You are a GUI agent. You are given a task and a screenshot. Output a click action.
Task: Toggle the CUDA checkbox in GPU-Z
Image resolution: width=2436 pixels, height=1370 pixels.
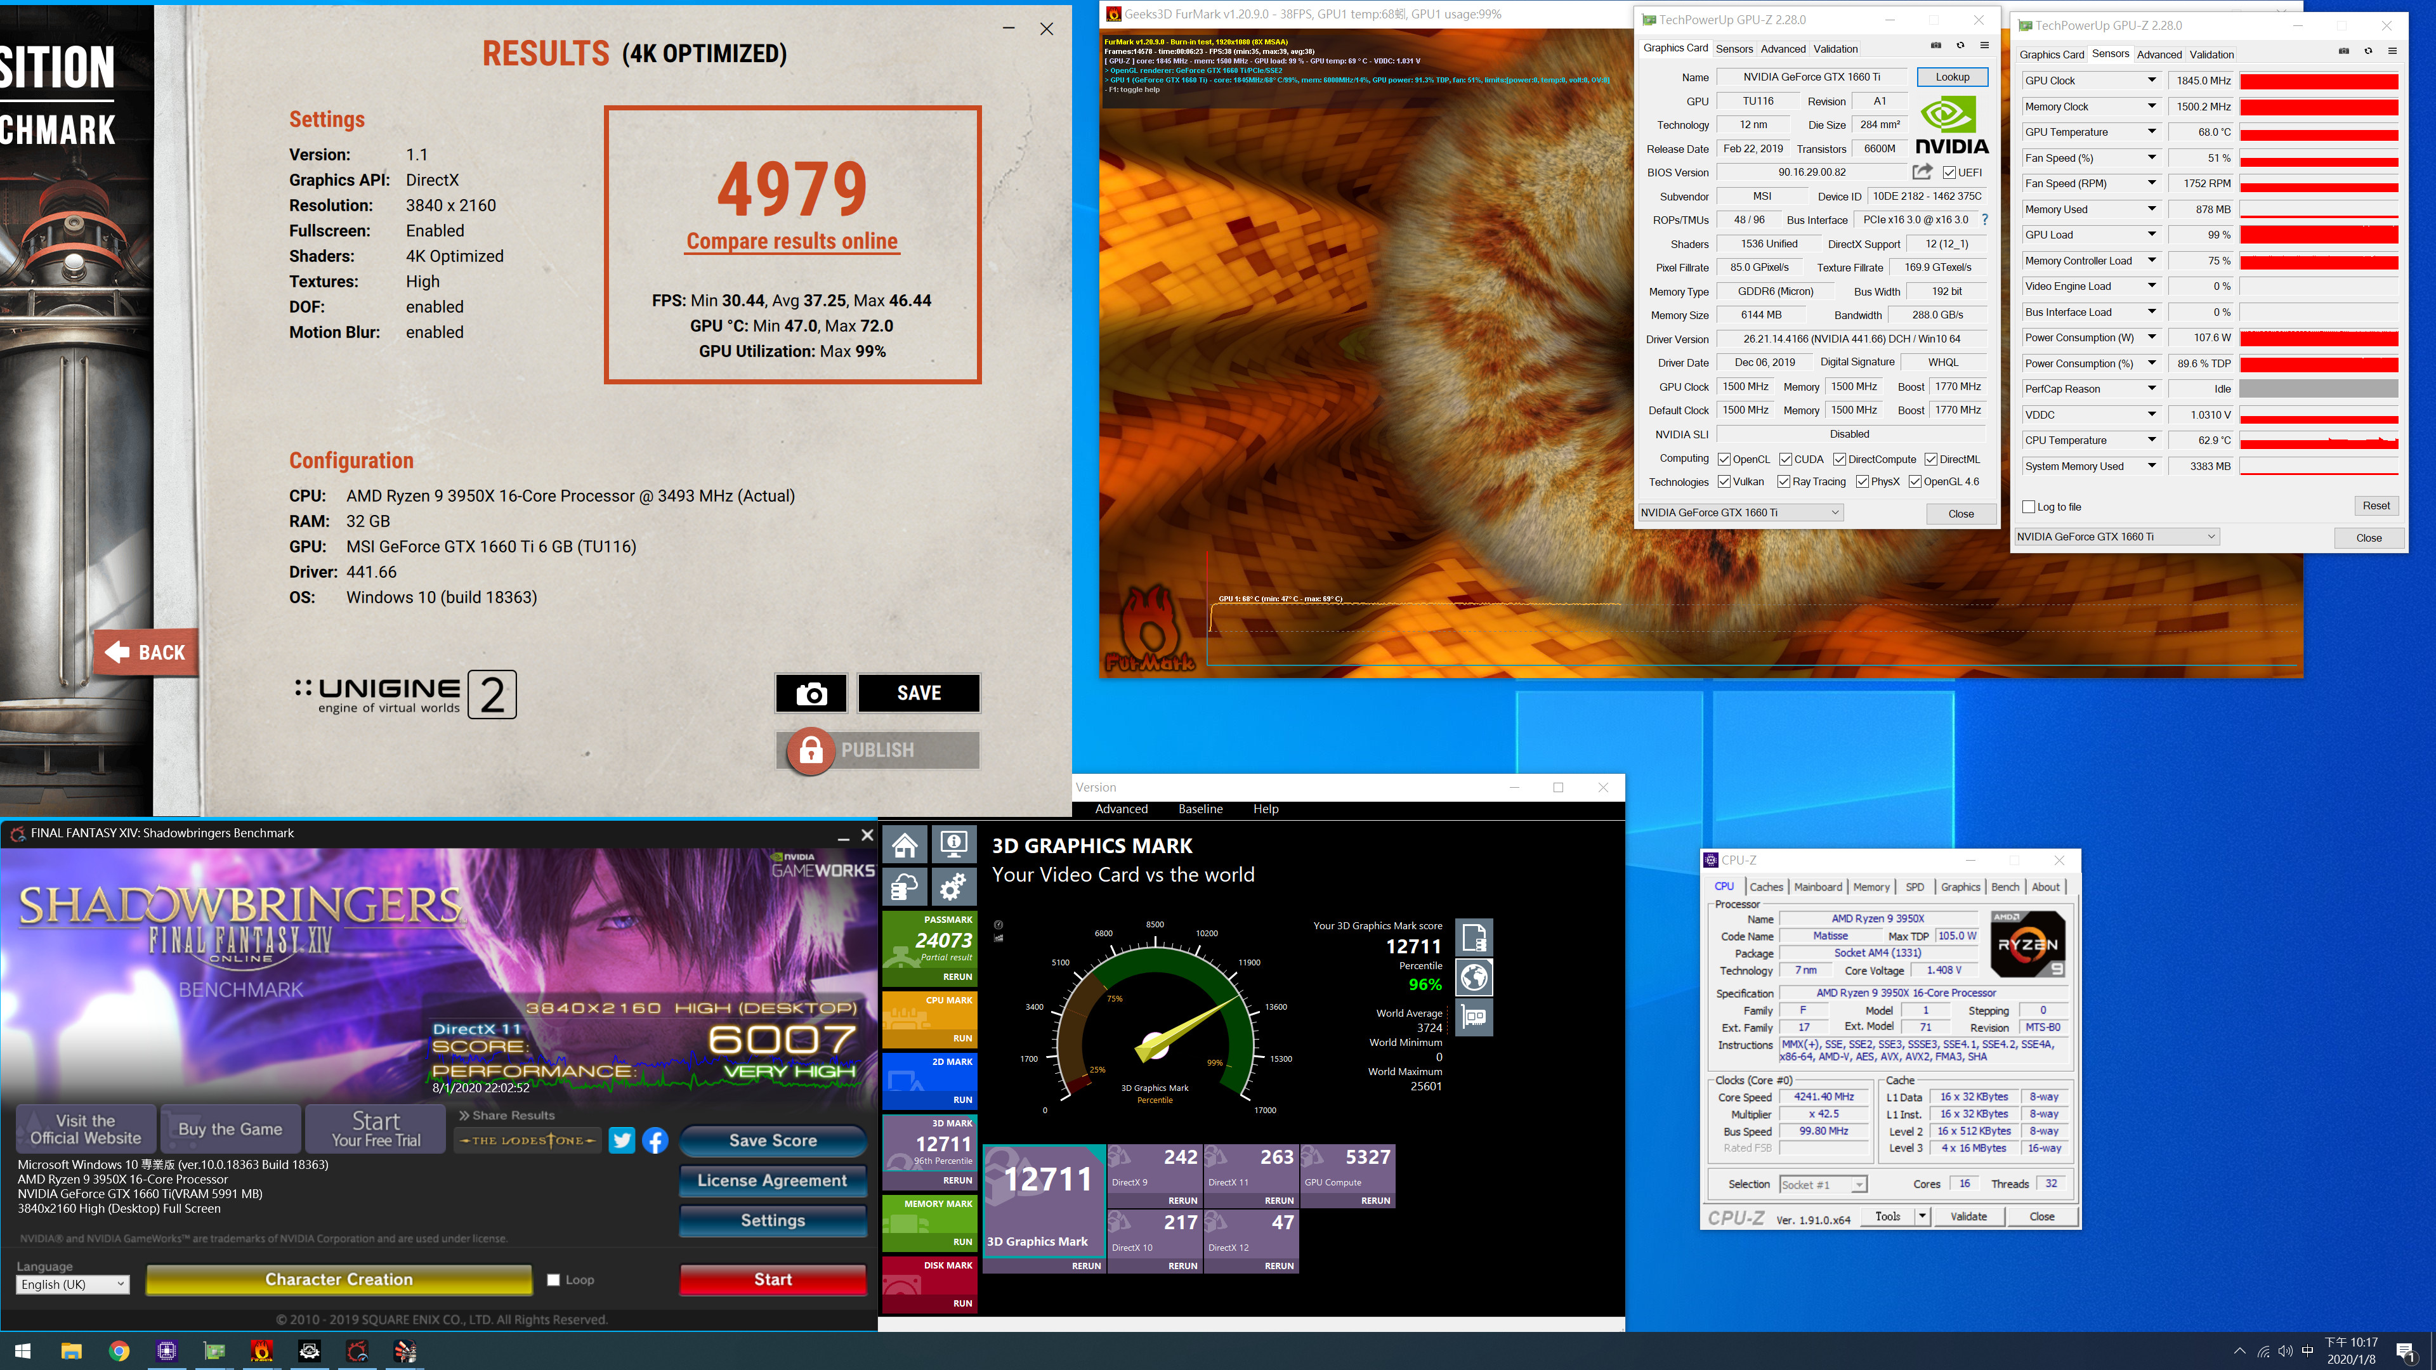point(1785,459)
